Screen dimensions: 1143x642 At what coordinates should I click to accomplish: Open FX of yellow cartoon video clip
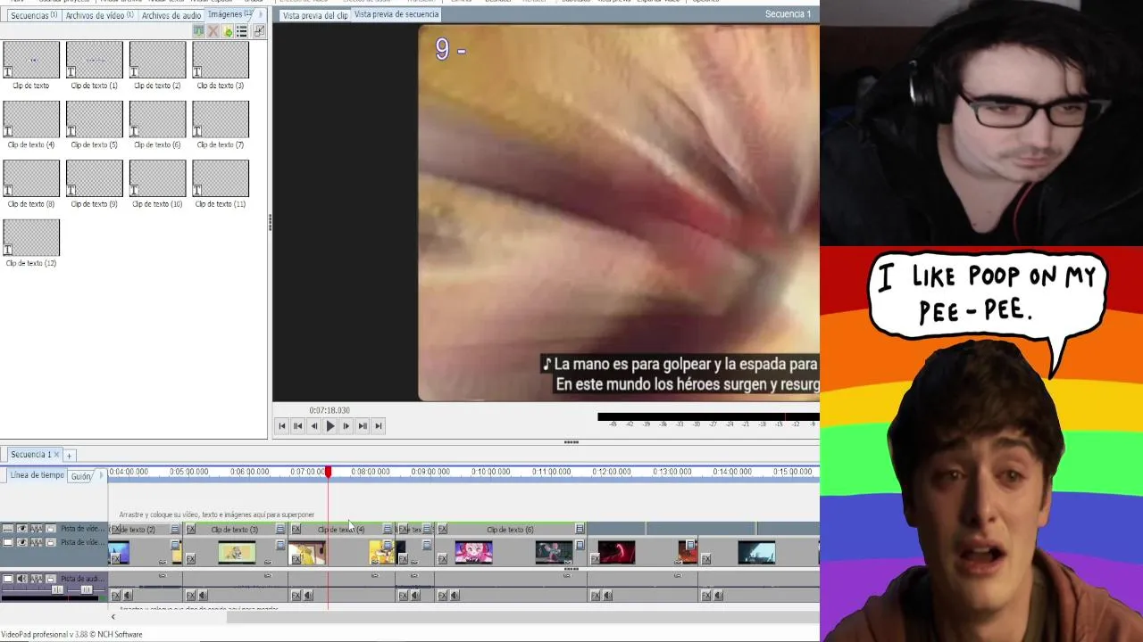[296, 559]
